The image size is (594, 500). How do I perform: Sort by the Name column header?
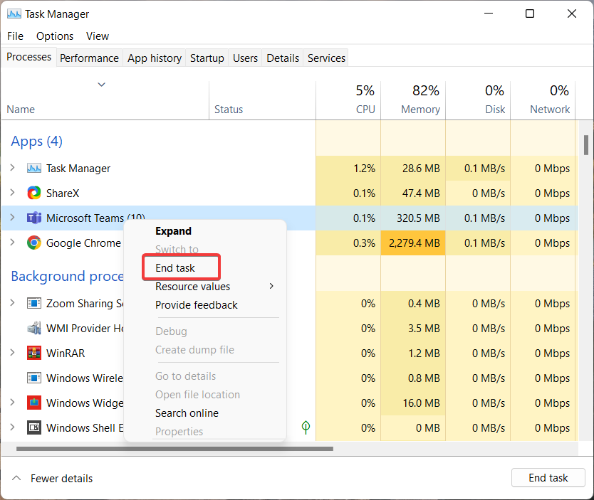click(105, 100)
